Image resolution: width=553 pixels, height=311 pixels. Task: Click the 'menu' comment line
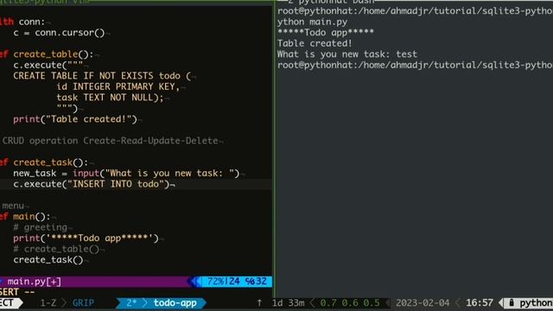(x=13, y=206)
